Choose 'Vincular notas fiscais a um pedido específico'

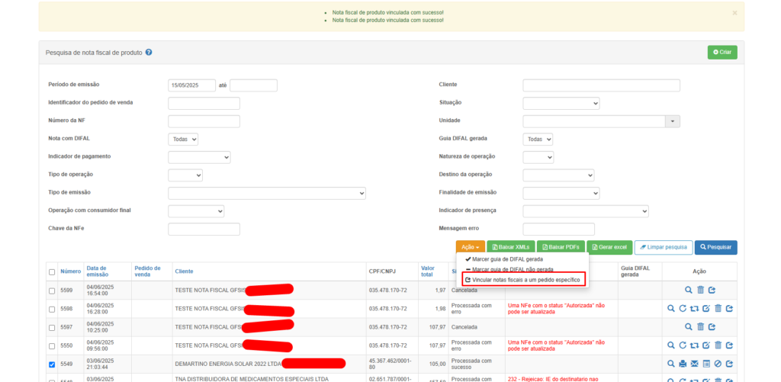pyautogui.click(x=526, y=280)
